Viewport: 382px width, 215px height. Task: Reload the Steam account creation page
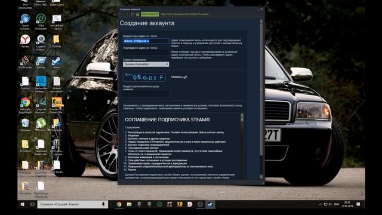[133, 14]
